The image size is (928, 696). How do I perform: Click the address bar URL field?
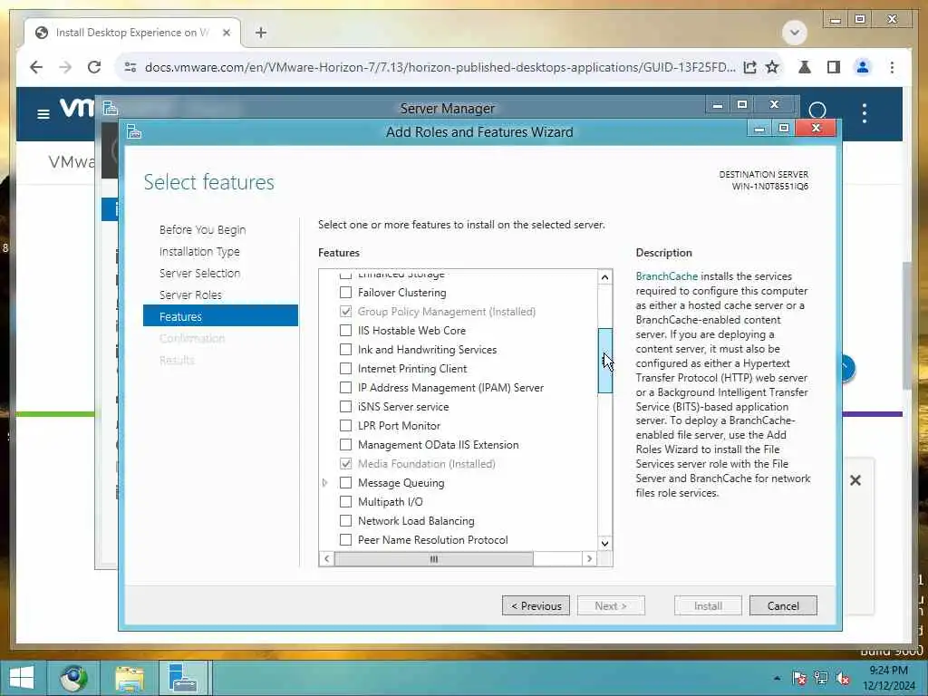[440, 67]
